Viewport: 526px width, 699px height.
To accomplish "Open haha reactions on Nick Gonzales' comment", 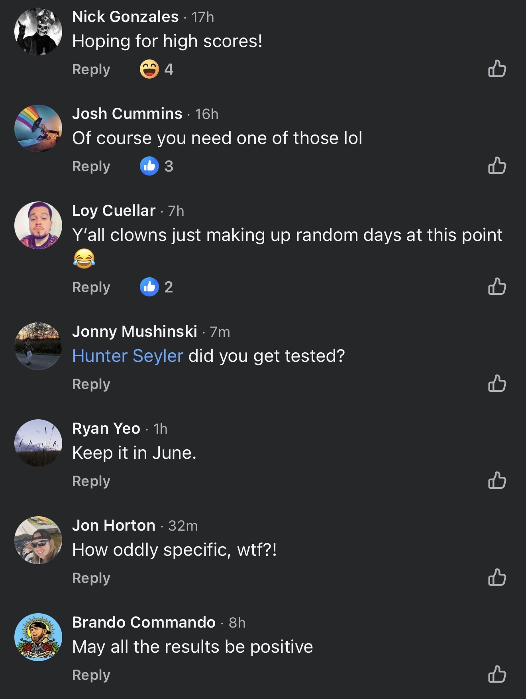I will (157, 69).
